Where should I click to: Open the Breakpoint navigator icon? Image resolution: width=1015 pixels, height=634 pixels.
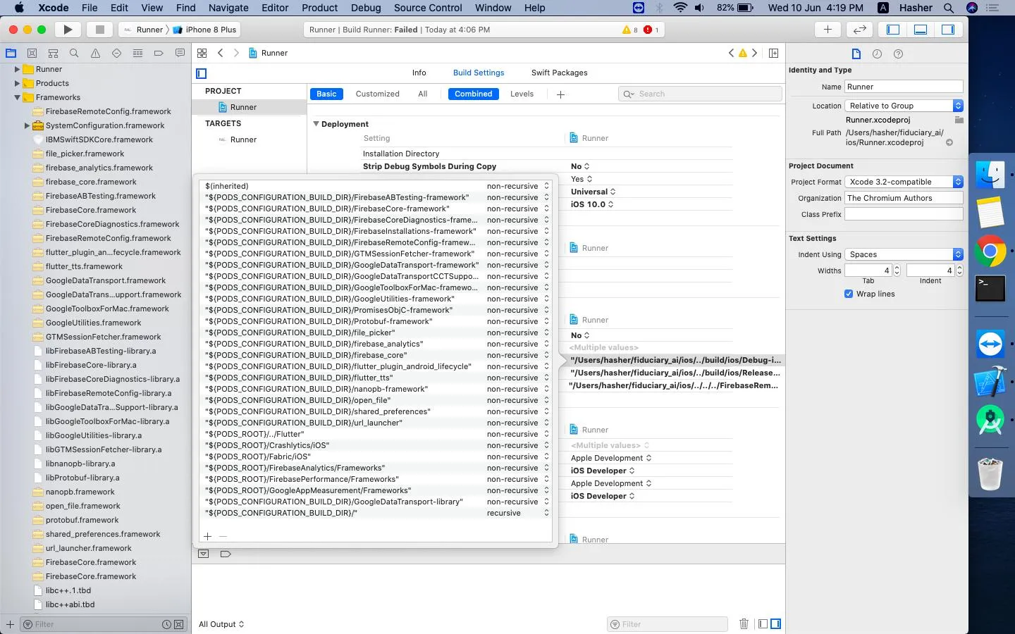click(x=159, y=54)
